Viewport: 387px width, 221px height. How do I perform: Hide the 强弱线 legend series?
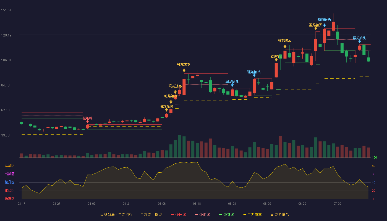(202, 214)
